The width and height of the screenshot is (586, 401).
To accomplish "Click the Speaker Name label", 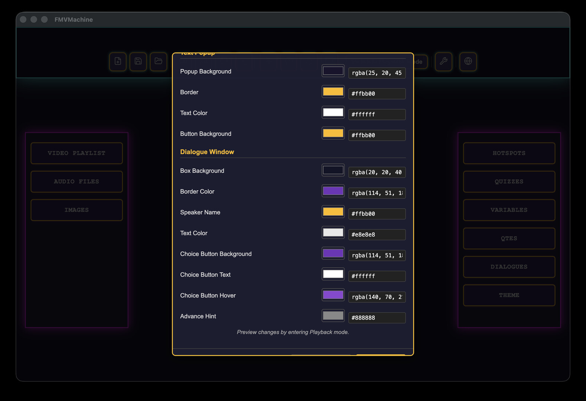I will 200,212.
